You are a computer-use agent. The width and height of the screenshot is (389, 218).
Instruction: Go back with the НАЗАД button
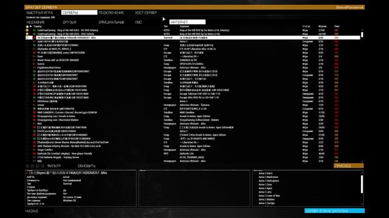32,211
